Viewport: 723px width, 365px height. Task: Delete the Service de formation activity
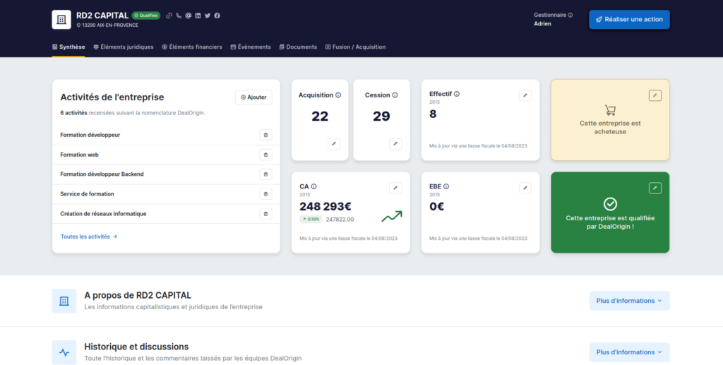pyautogui.click(x=265, y=194)
